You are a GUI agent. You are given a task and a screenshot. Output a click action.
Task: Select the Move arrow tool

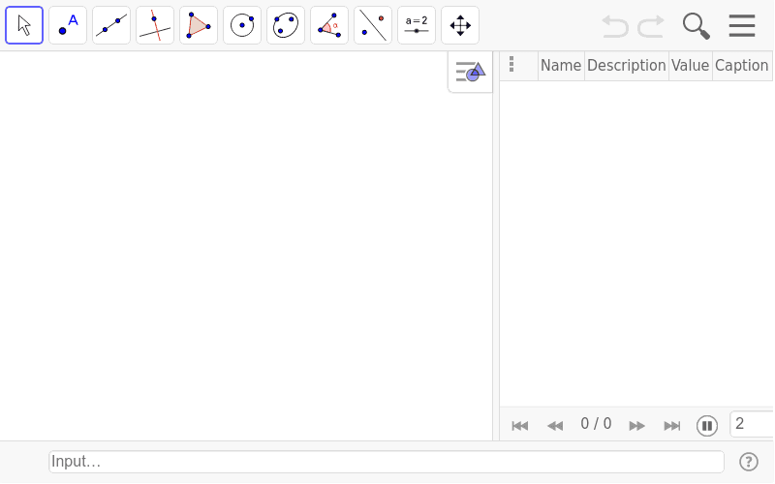[24, 25]
